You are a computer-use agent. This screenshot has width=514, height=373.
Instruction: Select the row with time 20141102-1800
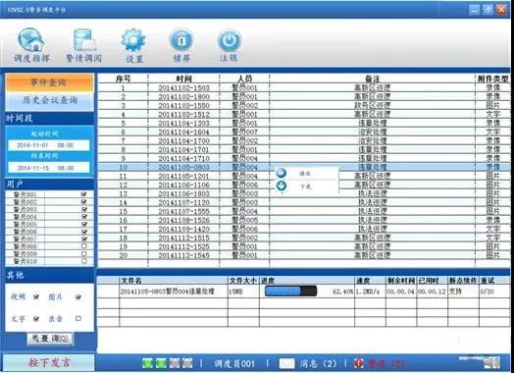(304, 97)
